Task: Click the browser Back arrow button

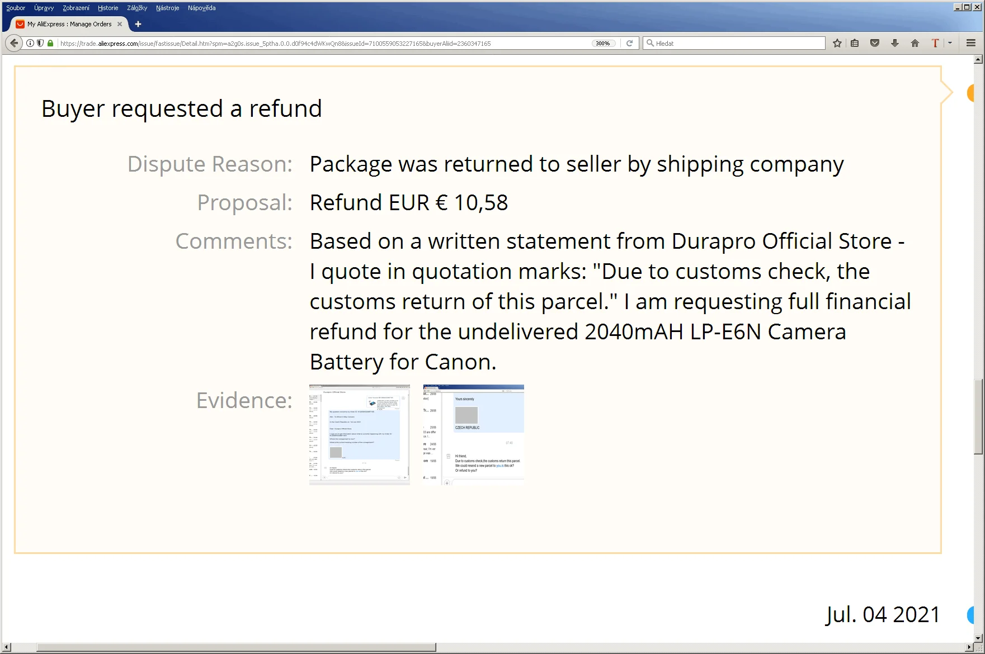Action: [14, 43]
